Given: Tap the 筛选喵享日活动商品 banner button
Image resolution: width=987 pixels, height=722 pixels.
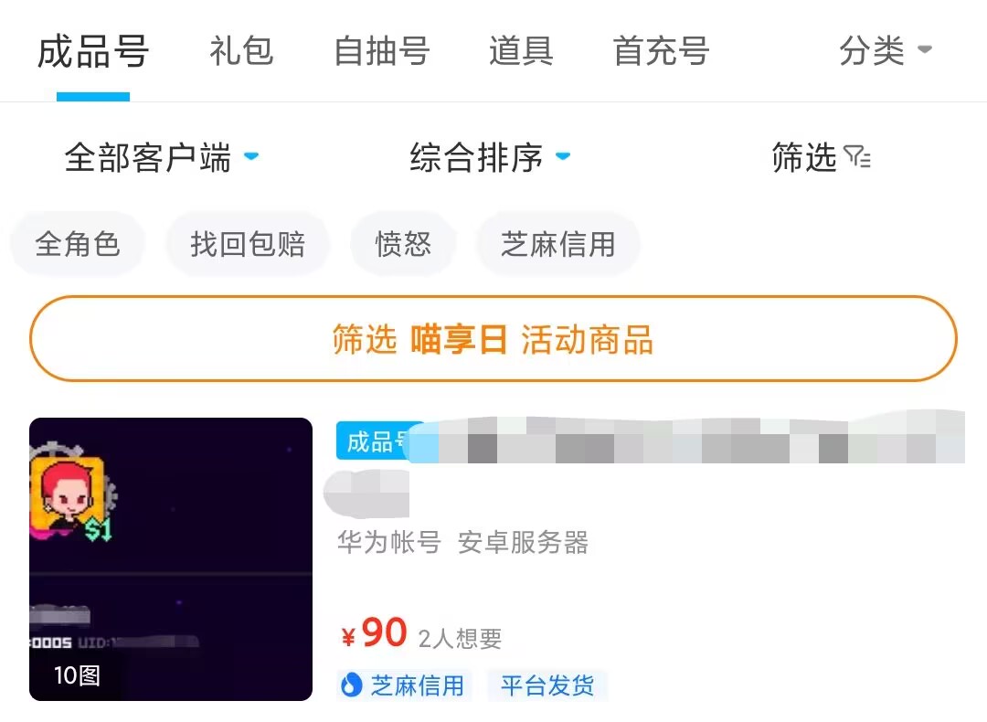Looking at the screenshot, I should [493, 340].
